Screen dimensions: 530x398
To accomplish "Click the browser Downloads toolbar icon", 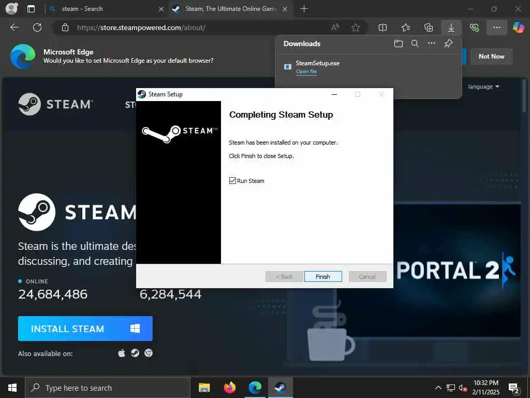I will pyautogui.click(x=451, y=28).
